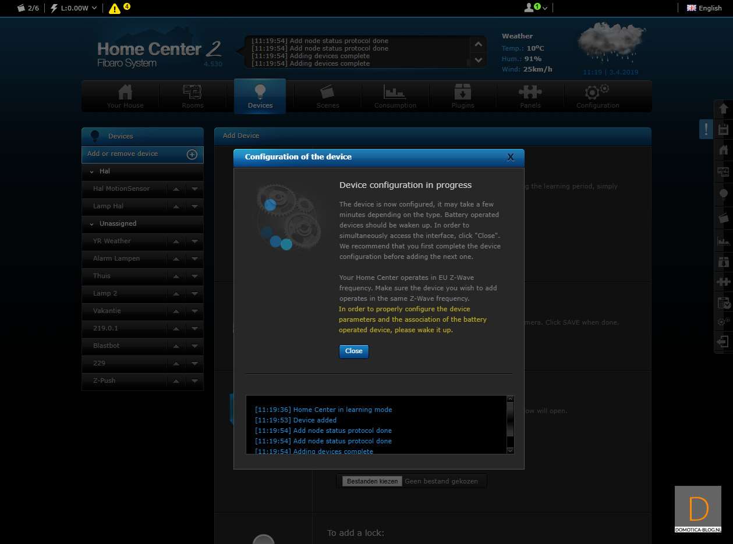This screenshot has width=733, height=544.
Task: Open the Scenes clapperboard tab
Action: [328, 95]
